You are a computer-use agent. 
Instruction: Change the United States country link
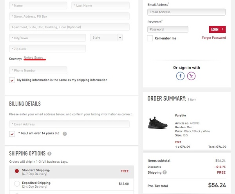(34, 58)
